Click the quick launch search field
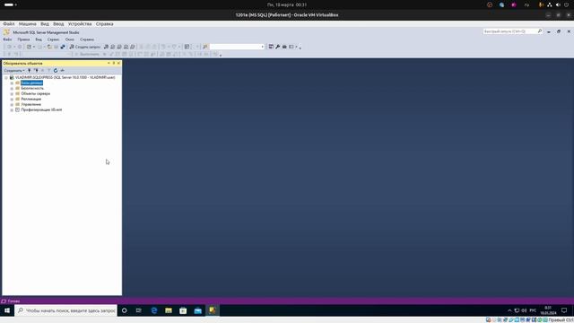This screenshot has height=323, width=574. [512, 31]
